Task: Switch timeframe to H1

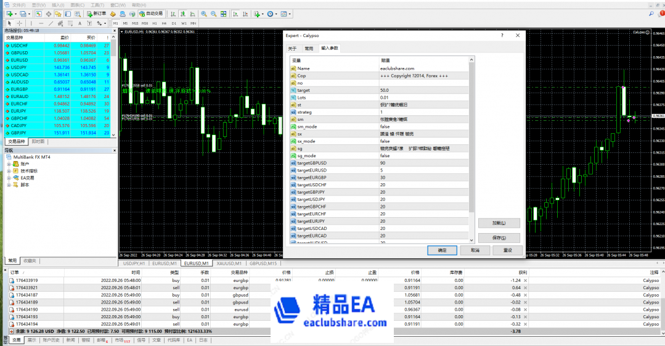Action: pyautogui.click(x=155, y=23)
